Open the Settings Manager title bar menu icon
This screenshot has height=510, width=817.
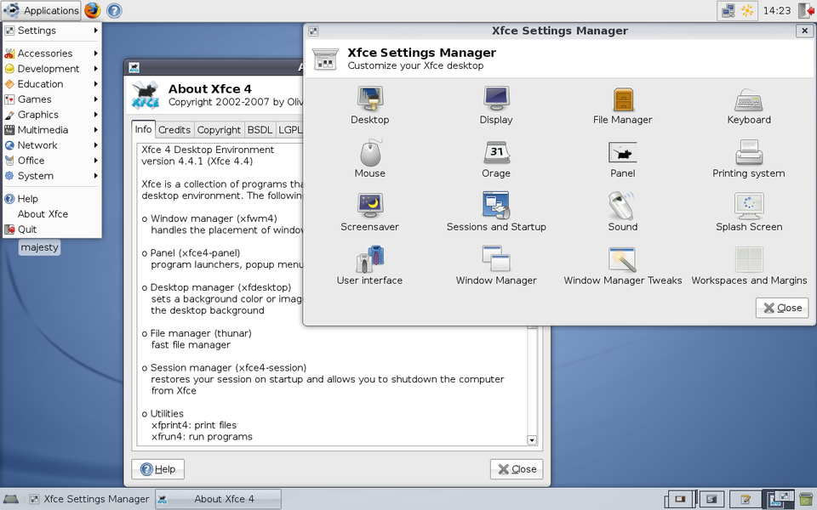313,31
